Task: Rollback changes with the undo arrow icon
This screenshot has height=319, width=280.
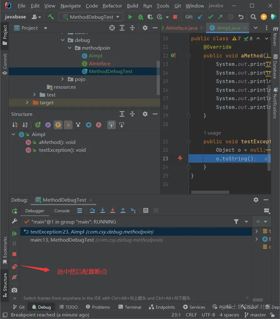Action: 241,17
